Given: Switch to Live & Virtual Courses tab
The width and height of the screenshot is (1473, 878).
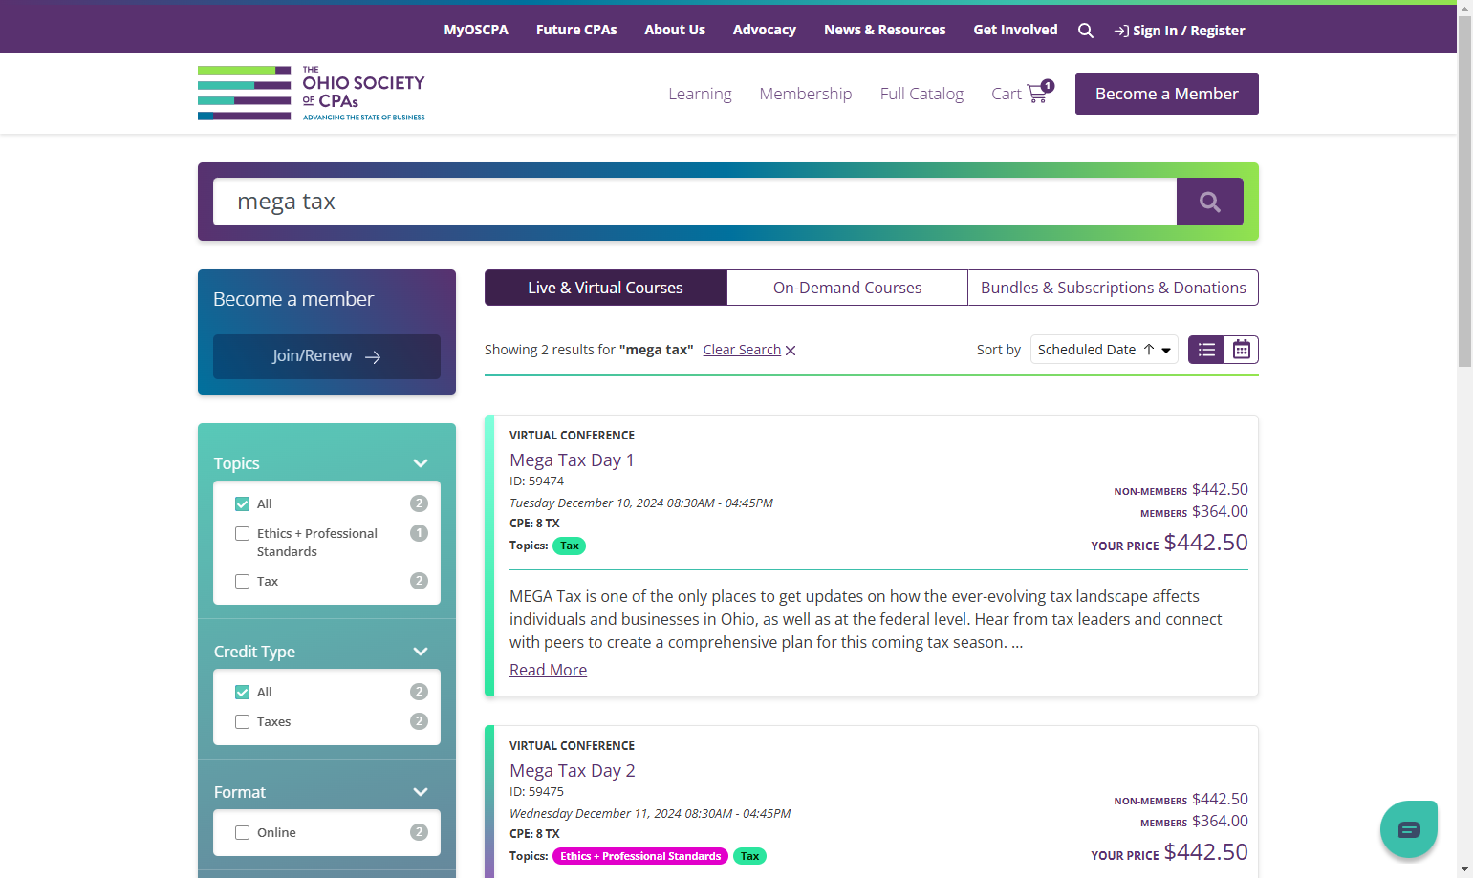Looking at the screenshot, I should (606, 288).
